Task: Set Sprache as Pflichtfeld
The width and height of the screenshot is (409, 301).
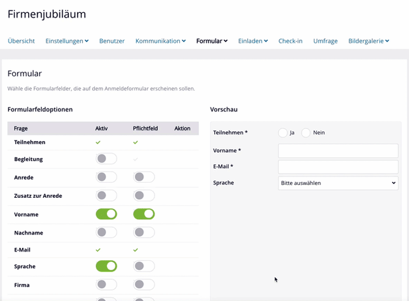Action: (143, 266)
